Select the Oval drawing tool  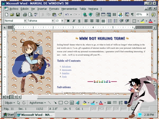[x=66, y=103]
